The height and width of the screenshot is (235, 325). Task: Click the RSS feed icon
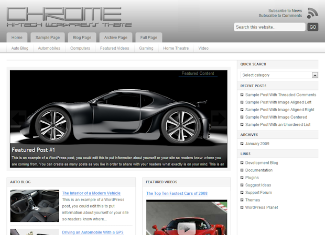[x=312, y=13]
